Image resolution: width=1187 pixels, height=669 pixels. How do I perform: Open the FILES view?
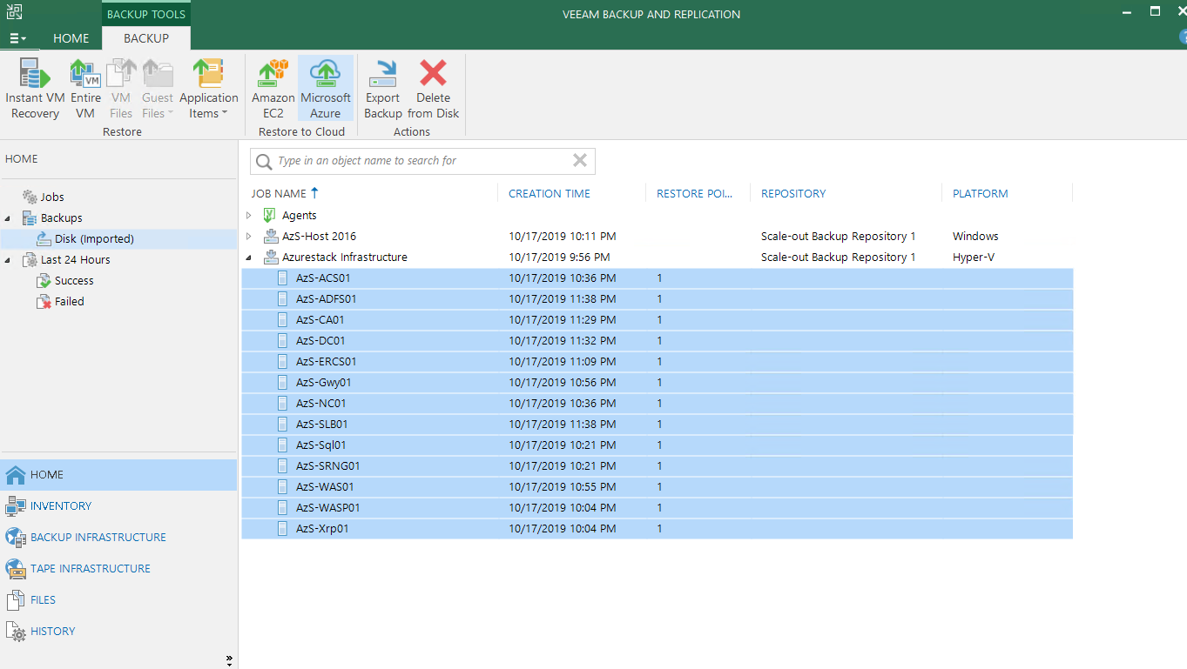click(118, 600)
